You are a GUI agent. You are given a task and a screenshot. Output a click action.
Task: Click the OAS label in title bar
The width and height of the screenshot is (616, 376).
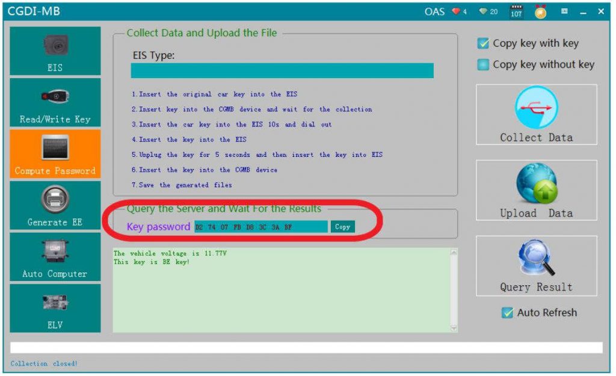point(434,11)
